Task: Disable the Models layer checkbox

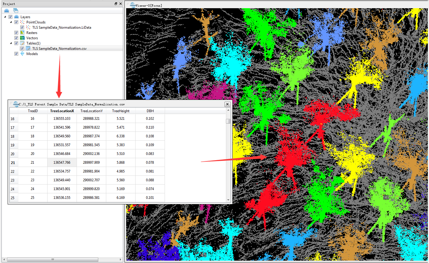Action: 16,54
